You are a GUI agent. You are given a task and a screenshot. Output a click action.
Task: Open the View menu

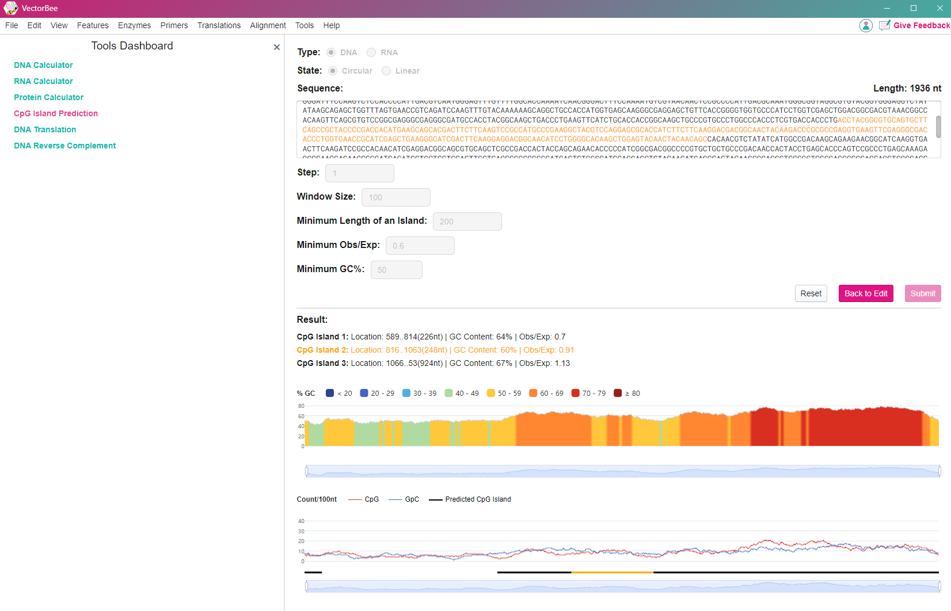59,25
